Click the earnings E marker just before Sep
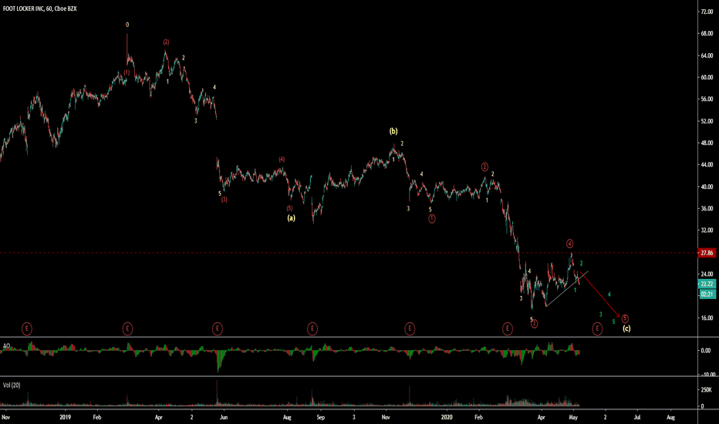719x424 pixels. 312,328
